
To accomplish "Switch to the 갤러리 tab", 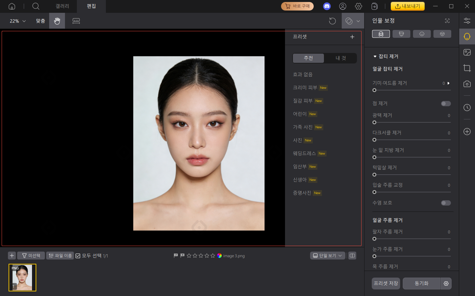I will (x=62, y=6).
